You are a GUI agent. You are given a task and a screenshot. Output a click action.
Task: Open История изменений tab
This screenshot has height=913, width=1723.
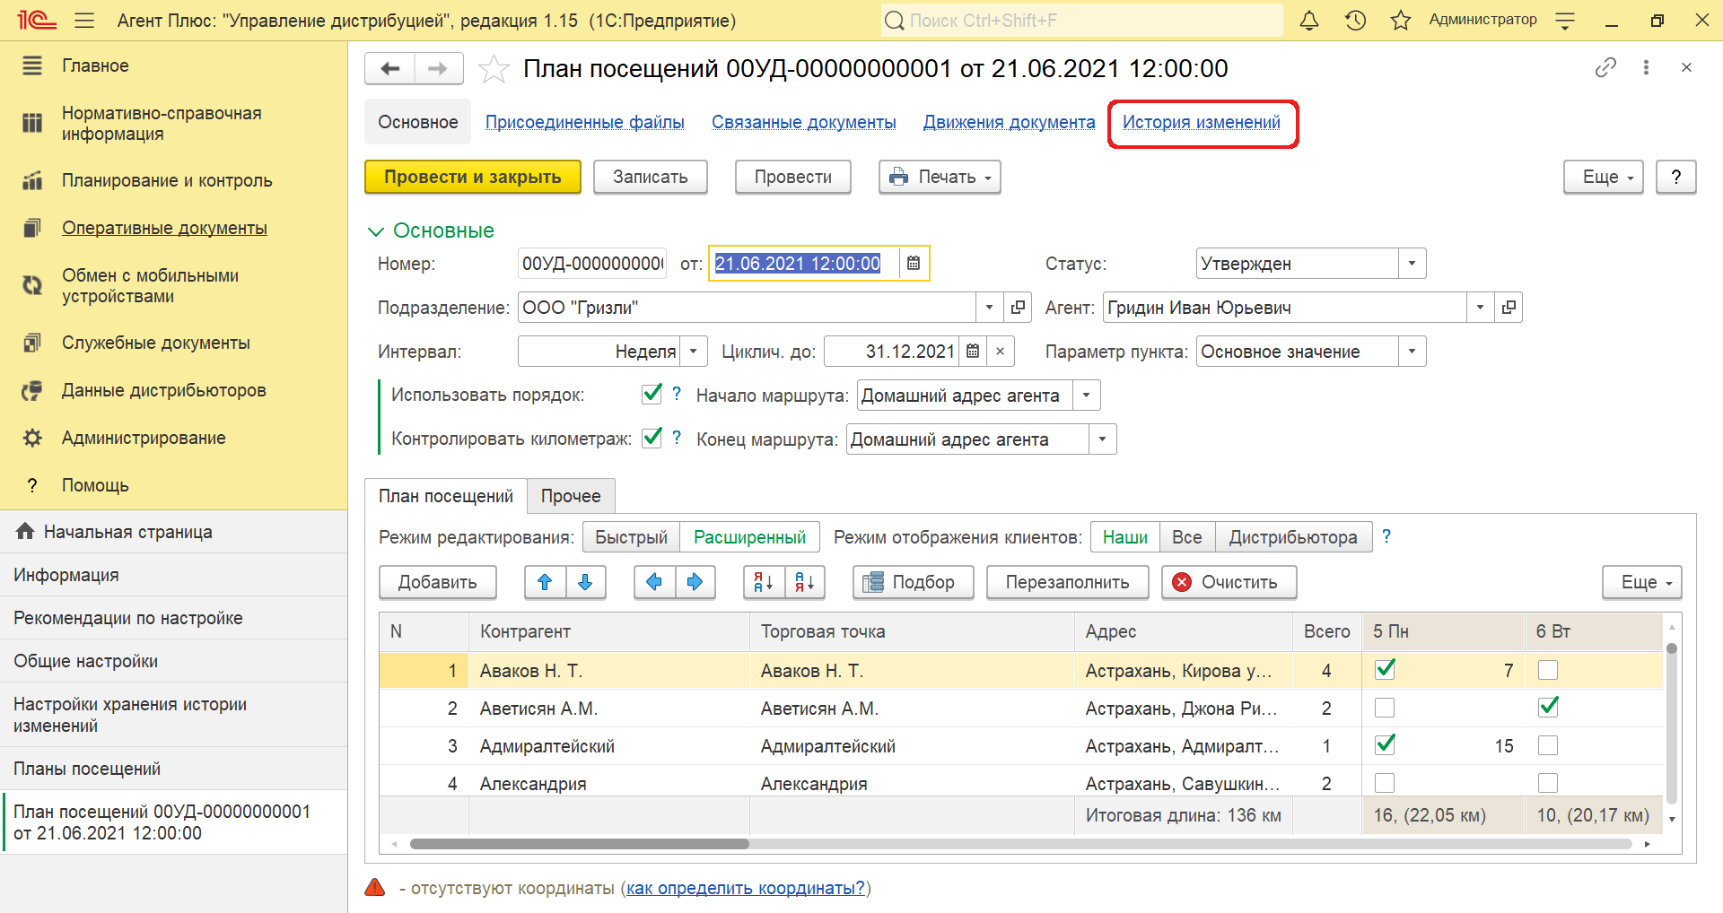[x=1202, y=122]
